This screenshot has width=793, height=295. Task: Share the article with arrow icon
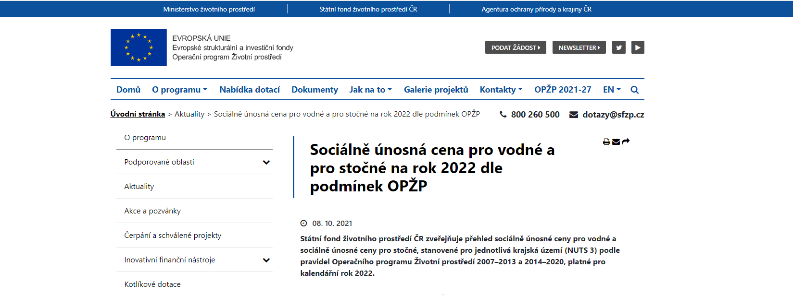626,142
